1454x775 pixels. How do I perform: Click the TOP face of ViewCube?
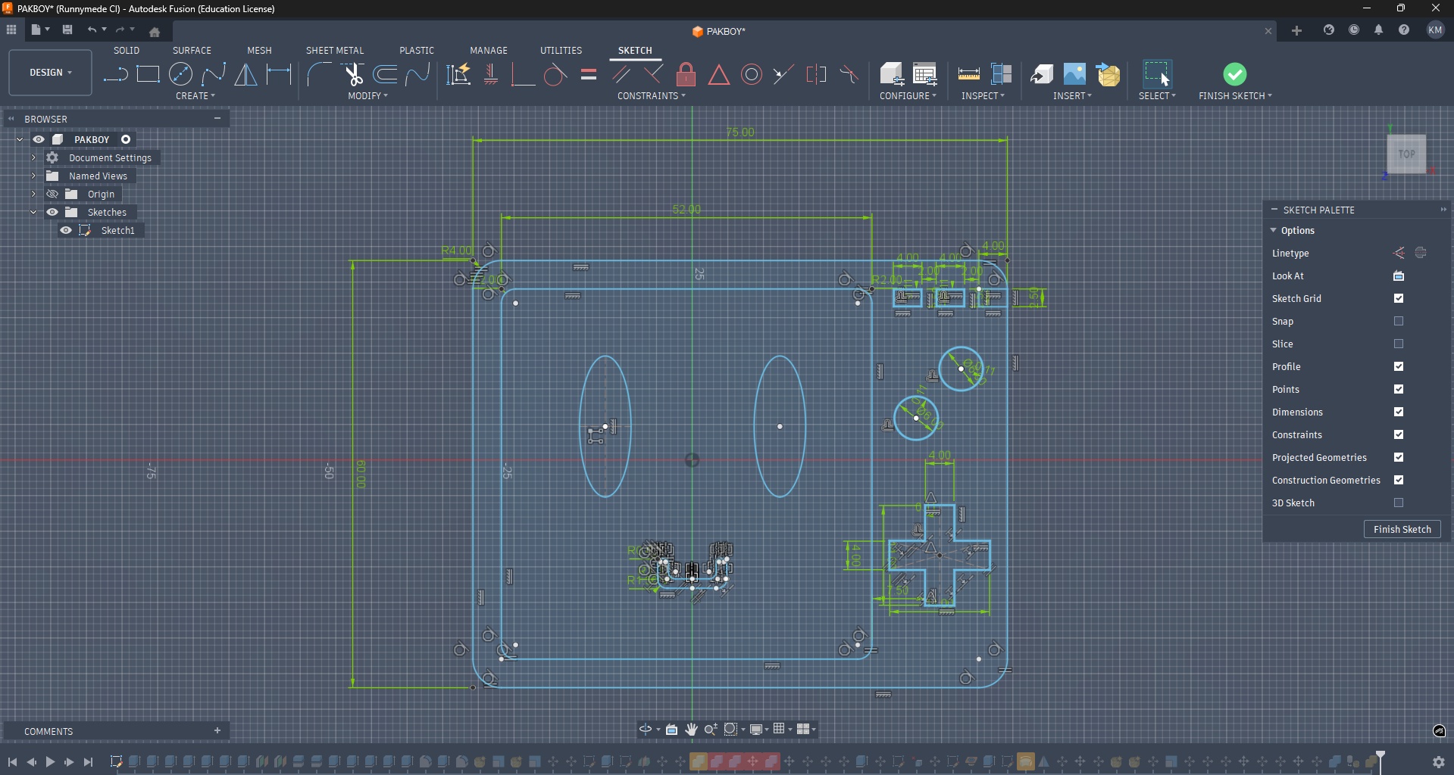click(x=1406, y=154)
